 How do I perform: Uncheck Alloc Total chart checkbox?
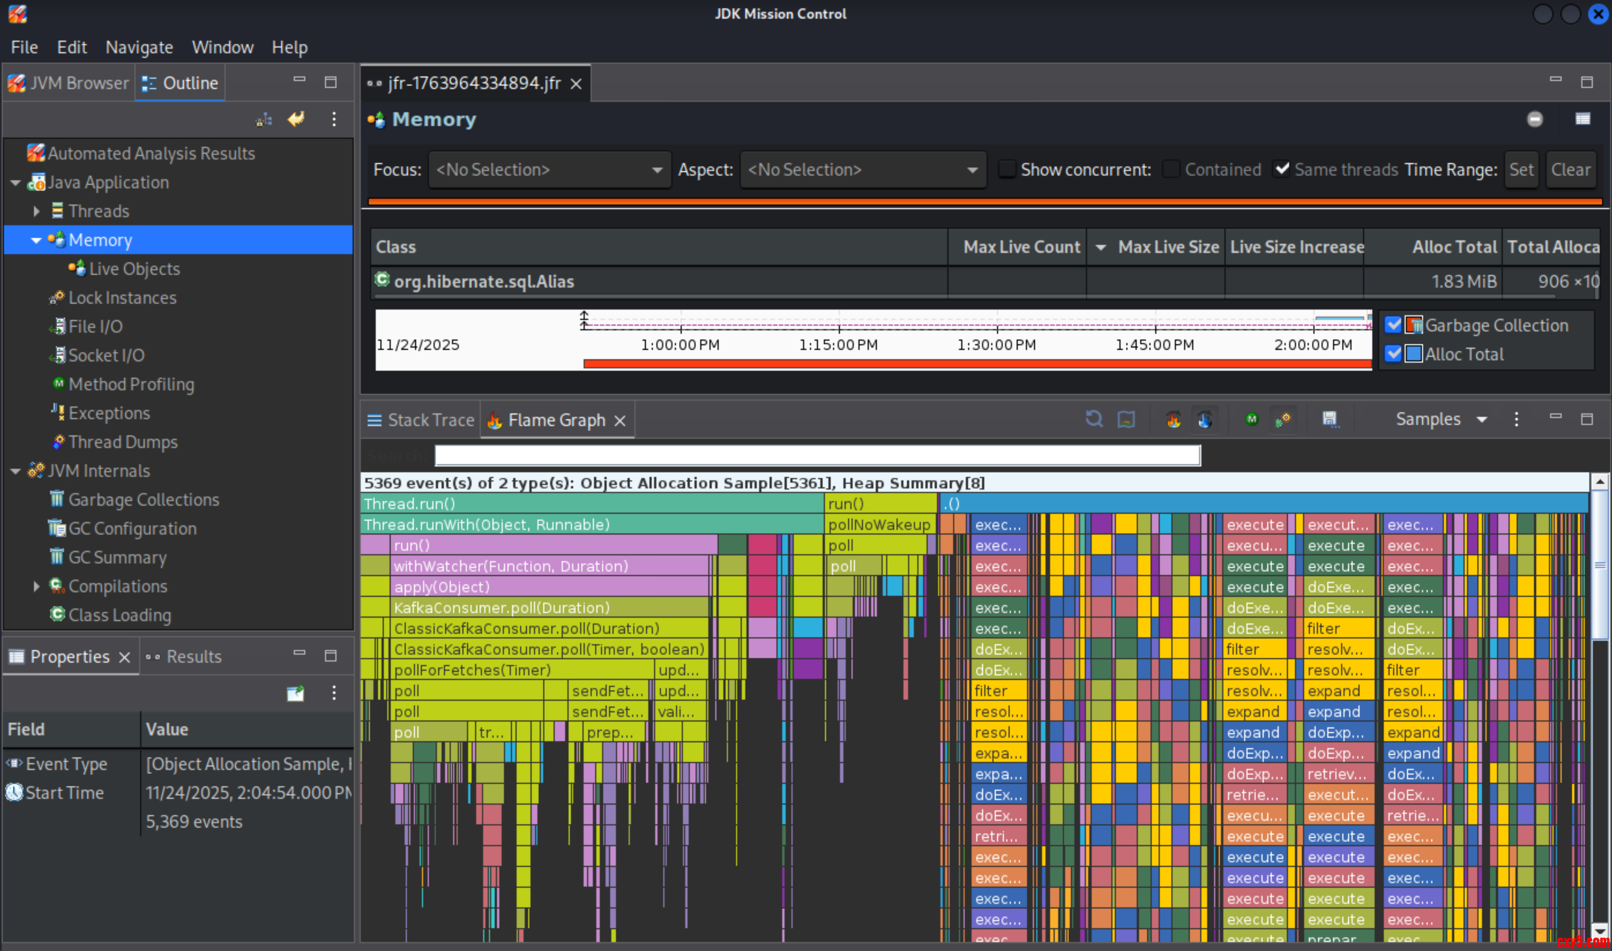click(x=1393, y=354)
